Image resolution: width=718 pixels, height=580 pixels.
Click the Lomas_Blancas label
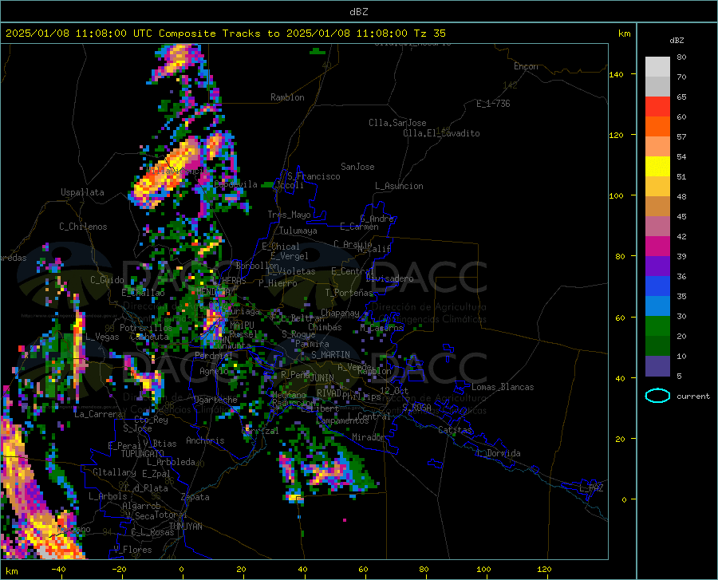(x=503, y=387)
